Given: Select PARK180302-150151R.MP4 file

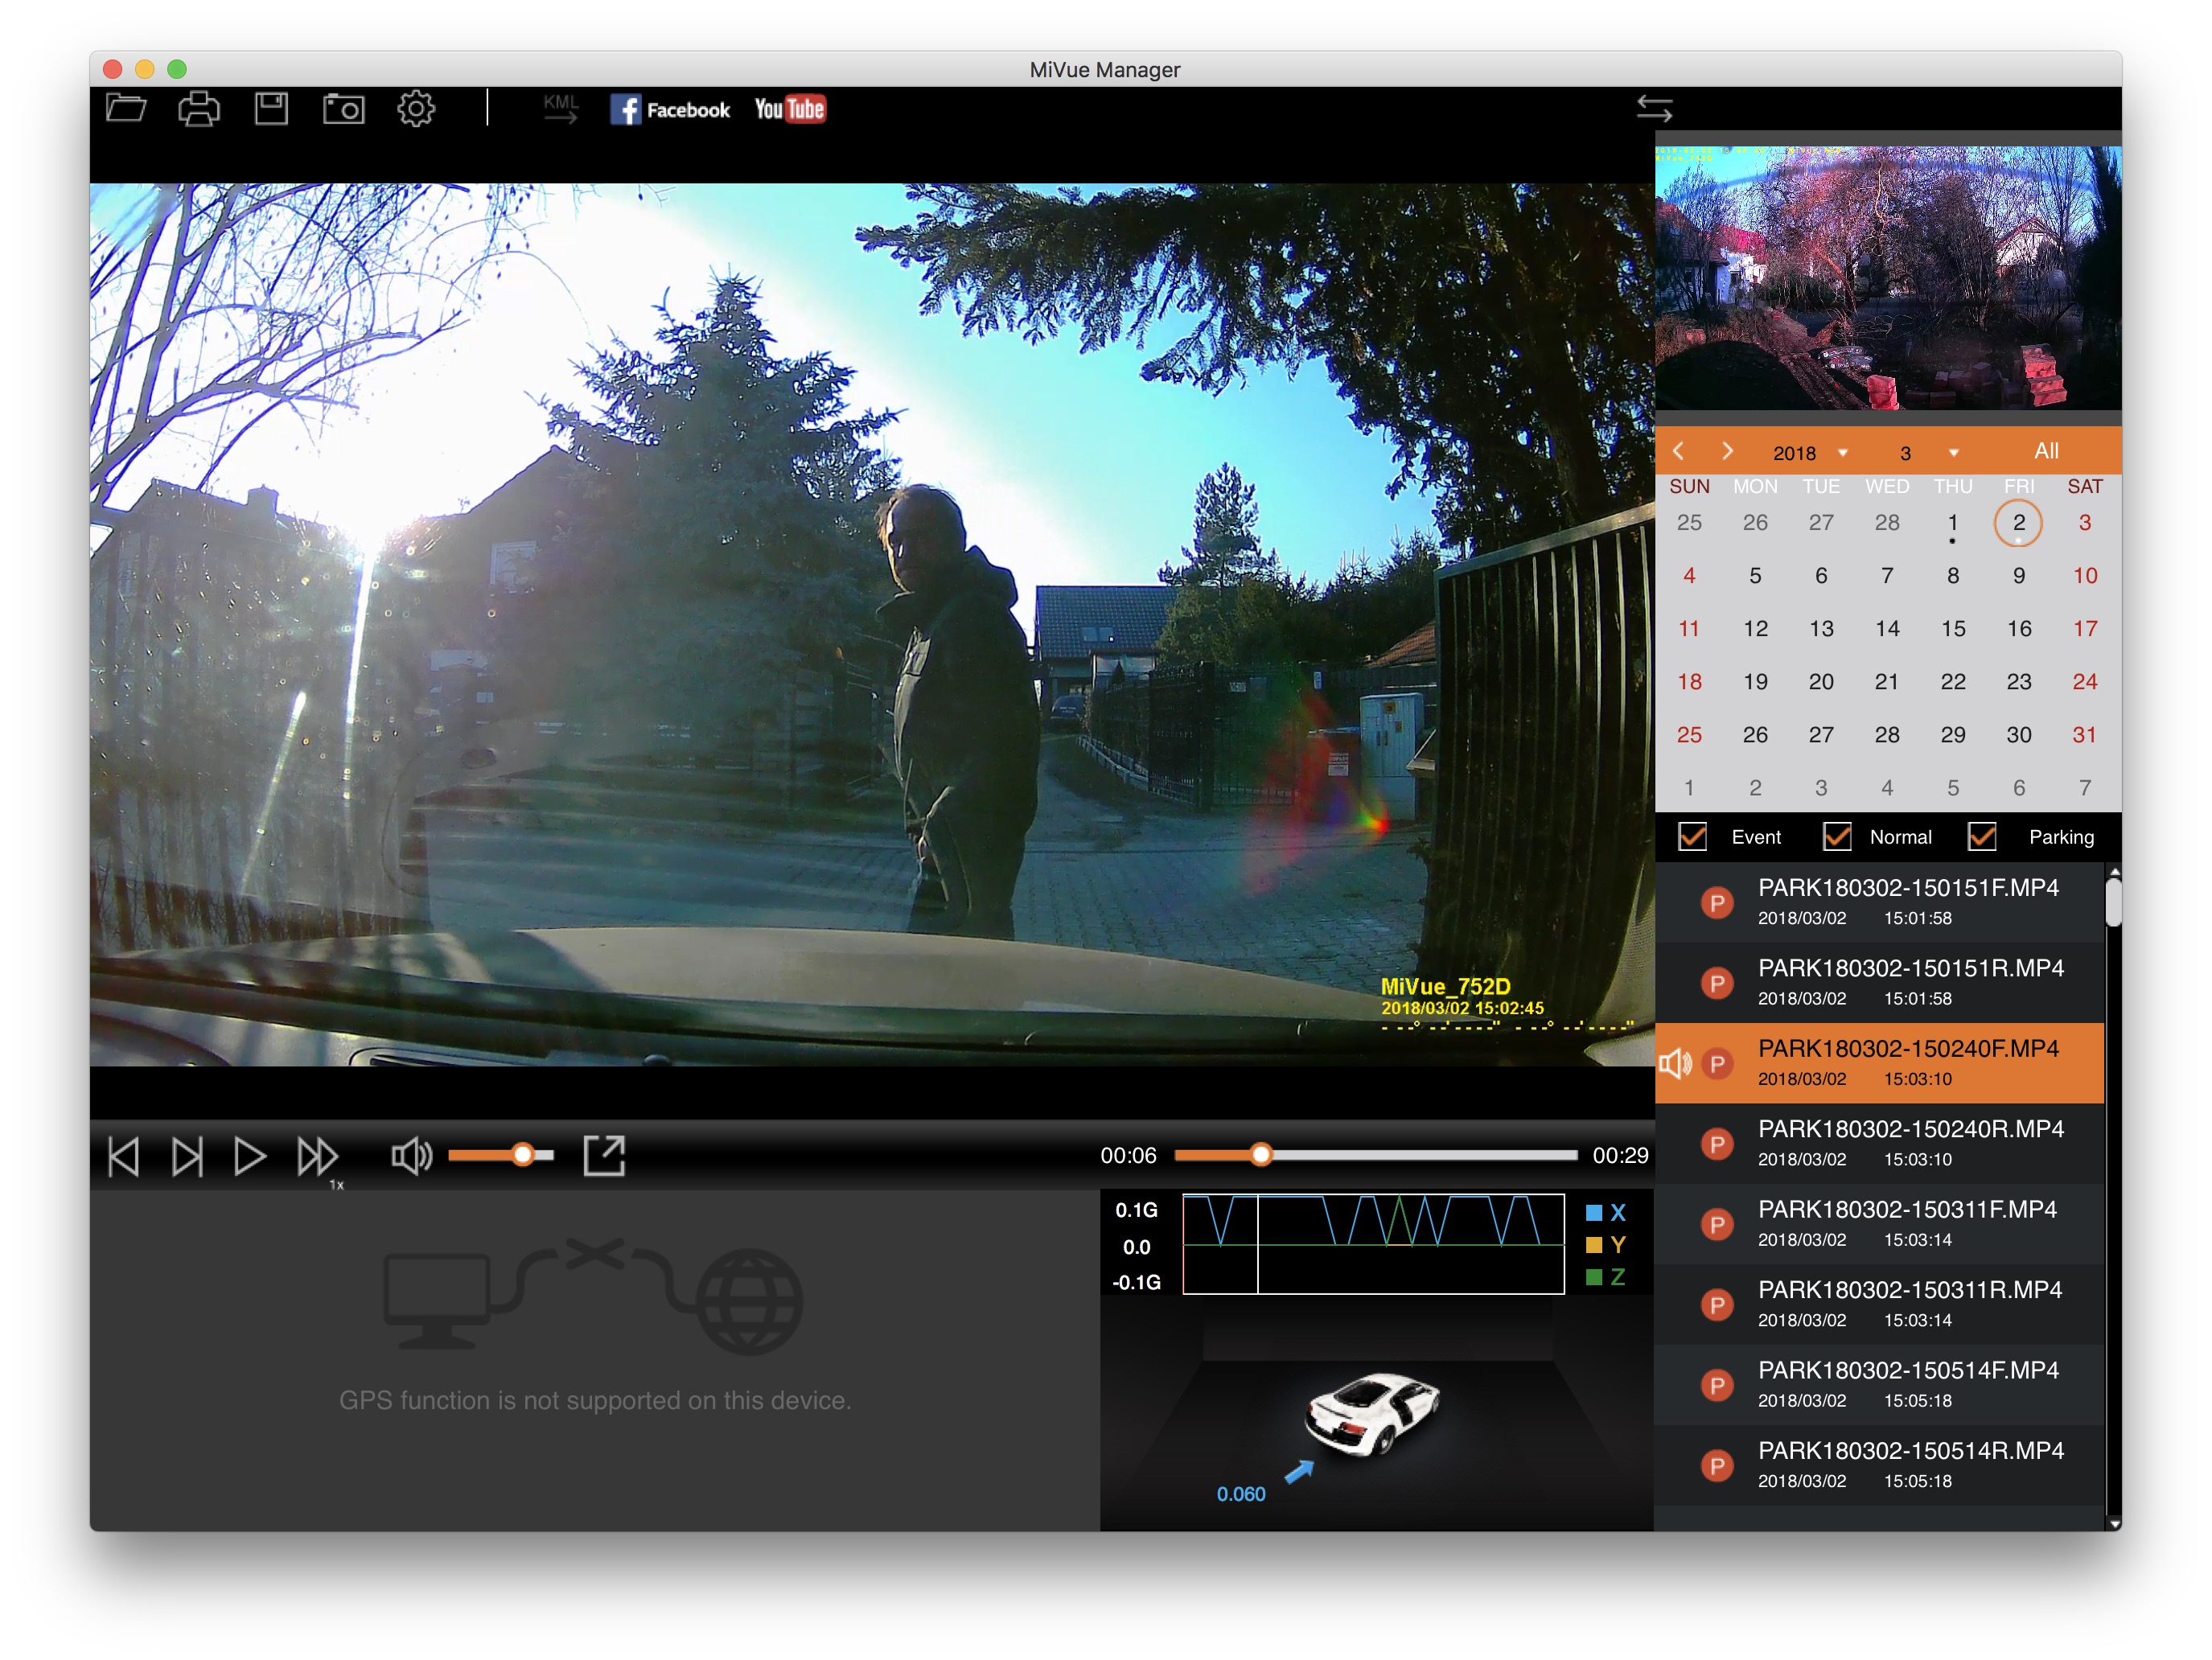Looking at the screenshot, I should [1879, 982].
